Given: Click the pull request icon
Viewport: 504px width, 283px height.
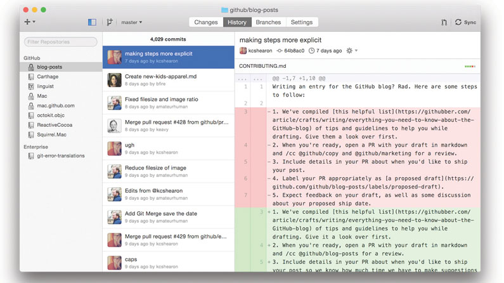Looking at the screenshot, I should point(444,22).
